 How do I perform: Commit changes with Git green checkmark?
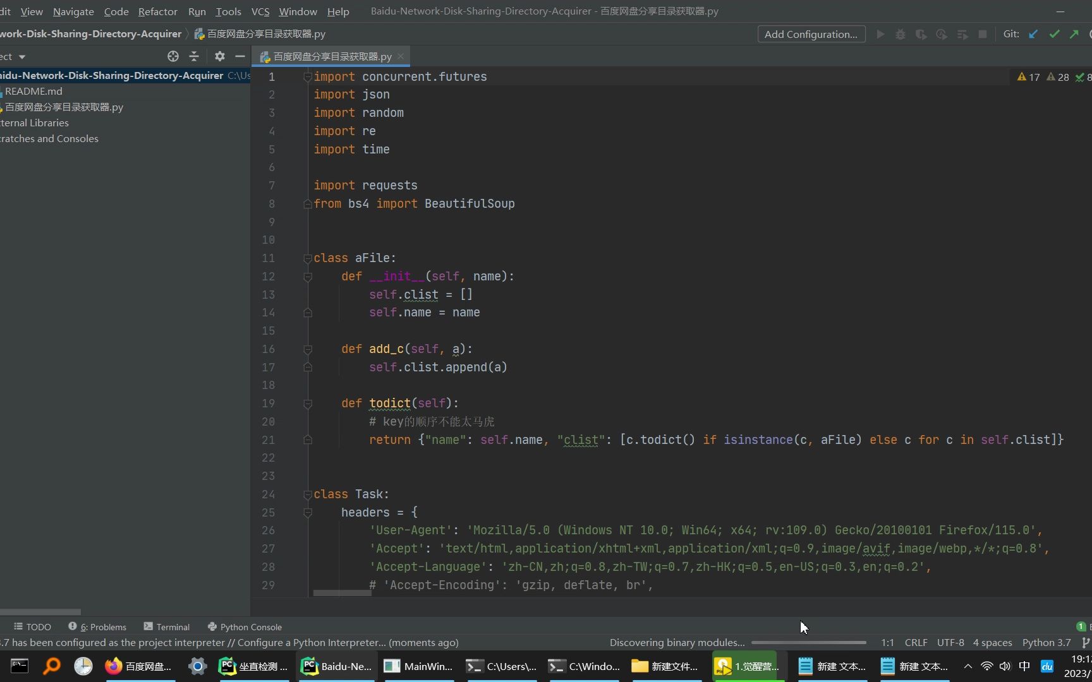(x=1054, y=34)
